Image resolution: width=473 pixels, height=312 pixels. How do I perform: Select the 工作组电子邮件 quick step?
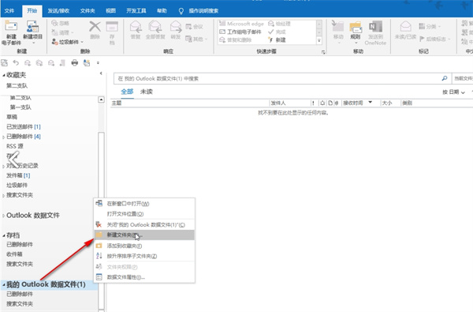point(240,32)
